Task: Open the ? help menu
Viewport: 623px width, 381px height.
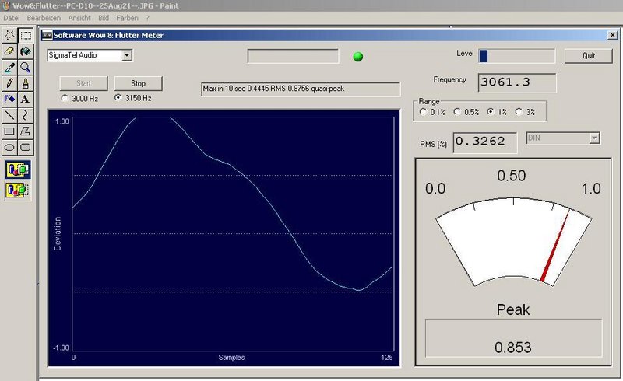Action: pos(147,18)
